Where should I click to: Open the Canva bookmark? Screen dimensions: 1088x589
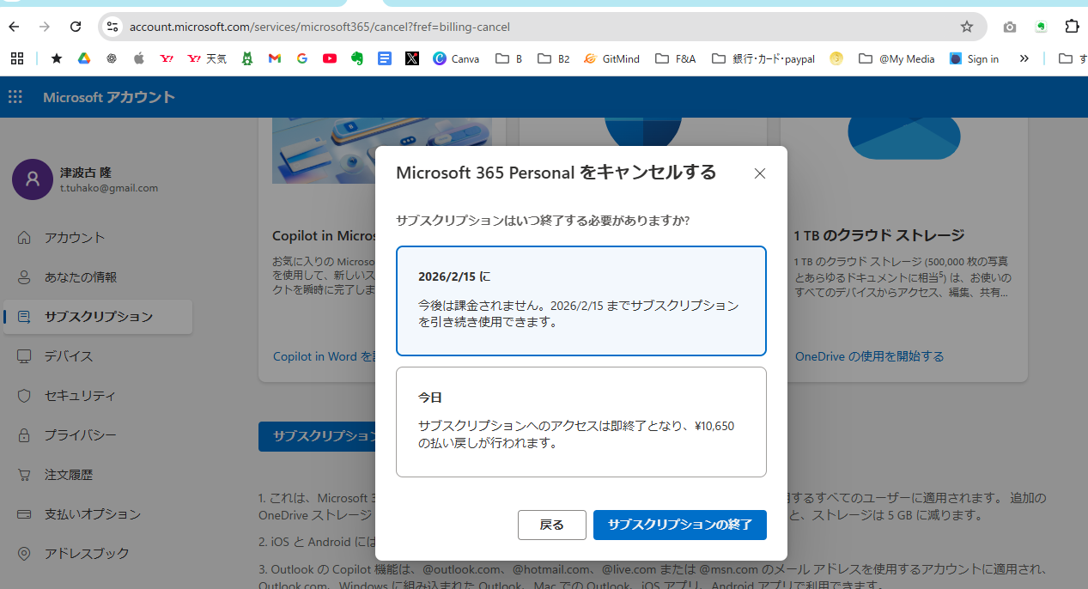[x=456, y=59]
